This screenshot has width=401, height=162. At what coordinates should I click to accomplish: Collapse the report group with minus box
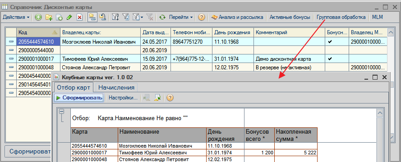point(61,112)
